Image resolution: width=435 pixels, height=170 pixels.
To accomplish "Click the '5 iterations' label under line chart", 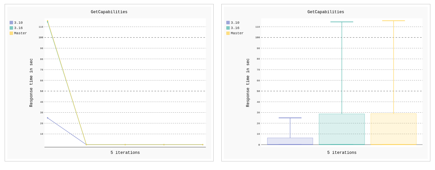I will click(125, 153).
